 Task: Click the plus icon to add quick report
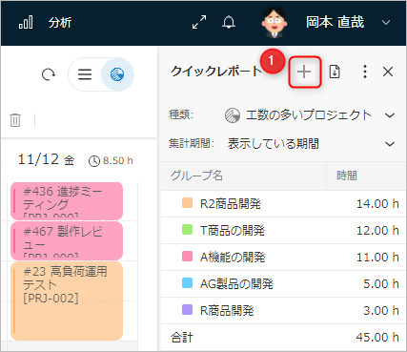304,72
